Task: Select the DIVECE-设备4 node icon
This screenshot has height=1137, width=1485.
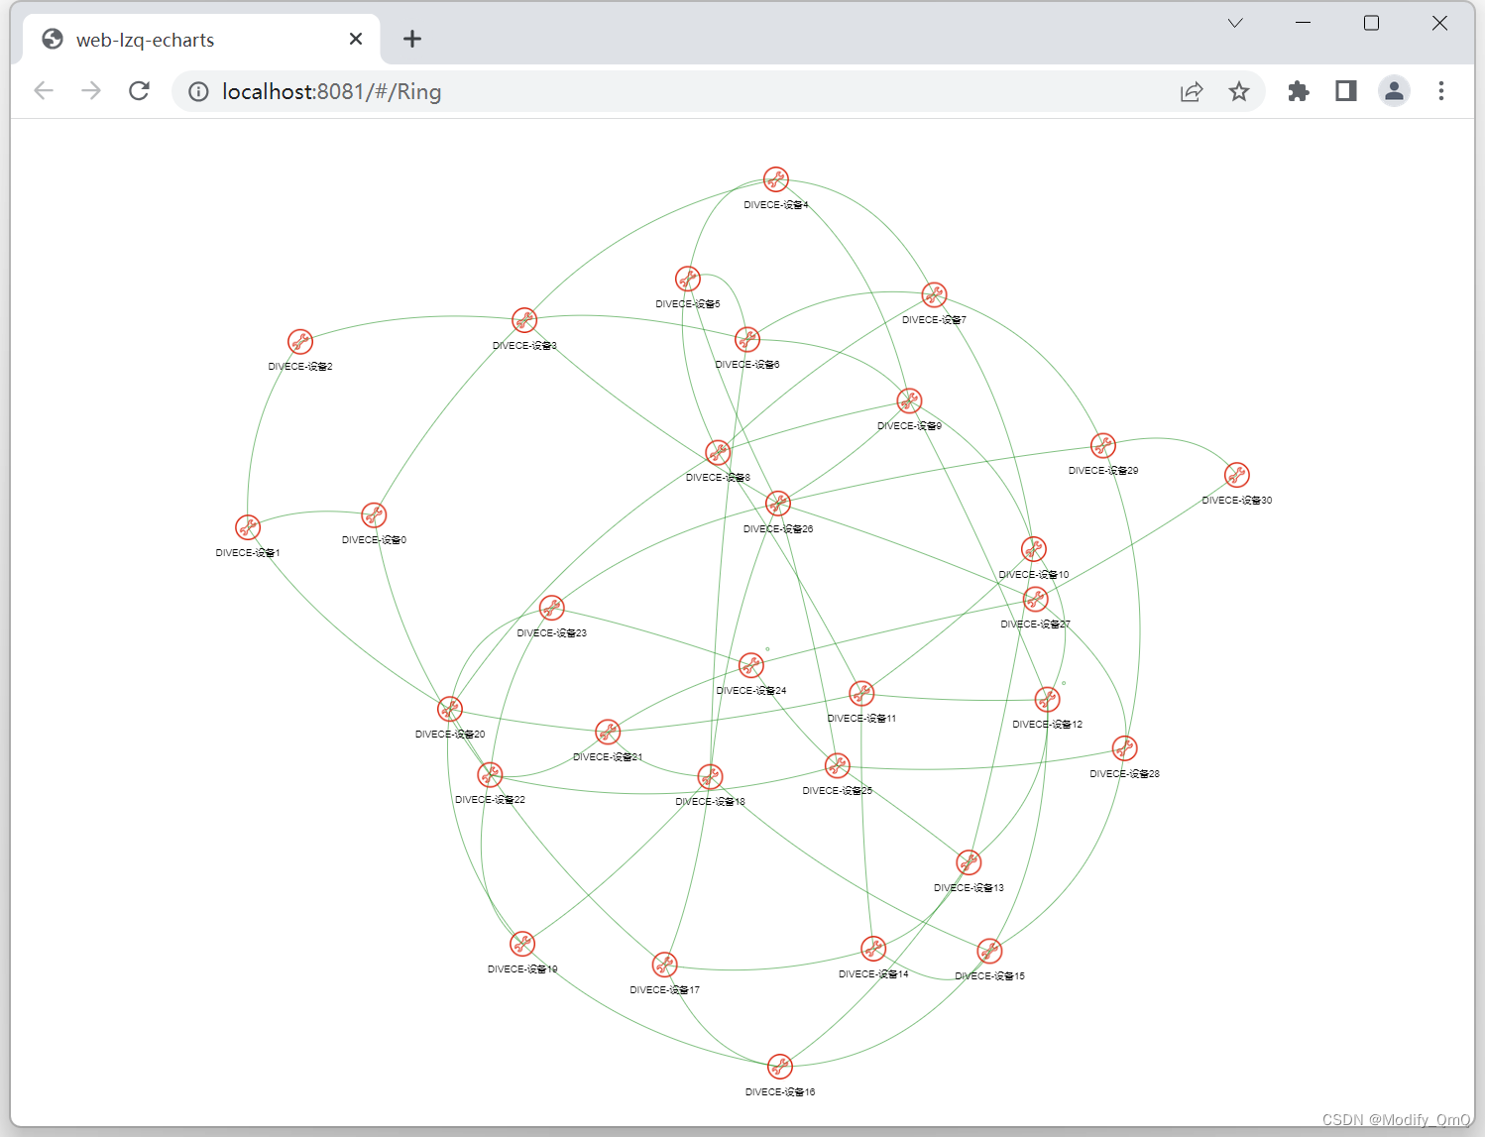Action: [776, 178]
